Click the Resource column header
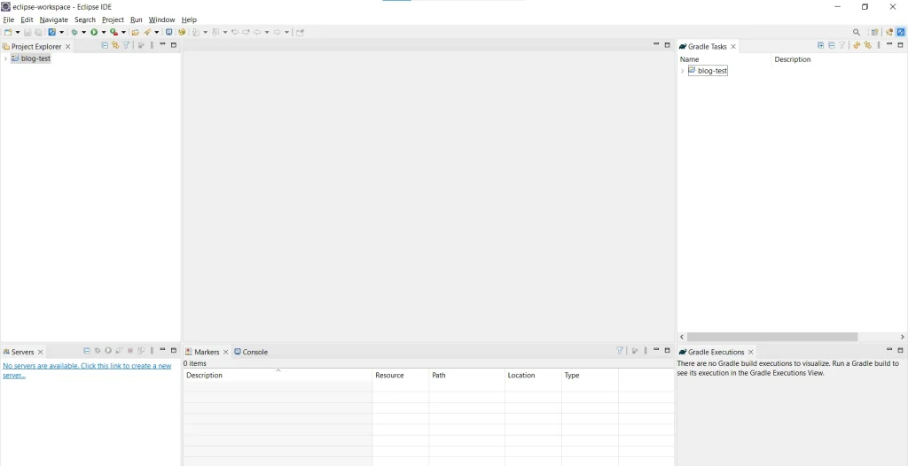This screenshot has width=908, height=466. [401, 375]
